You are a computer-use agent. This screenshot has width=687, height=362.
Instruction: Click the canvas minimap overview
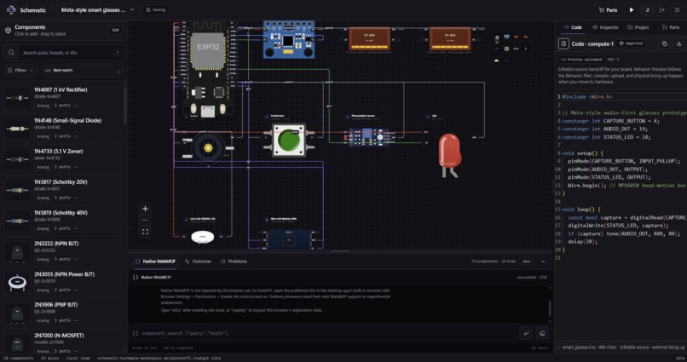511,49
